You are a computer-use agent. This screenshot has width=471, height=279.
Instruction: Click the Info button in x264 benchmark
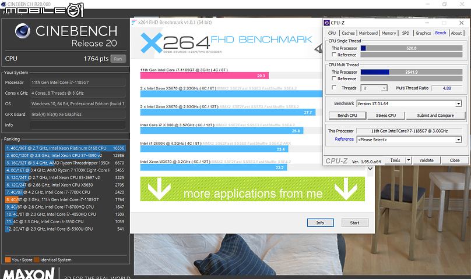(x=320, y=223)
